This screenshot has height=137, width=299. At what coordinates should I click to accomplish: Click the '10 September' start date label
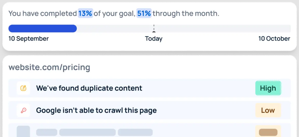click(29, 39)
